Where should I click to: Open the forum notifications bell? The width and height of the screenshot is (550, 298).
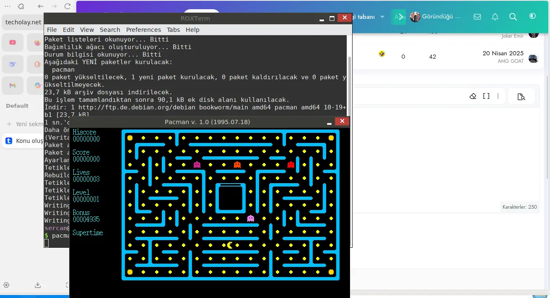(x=495, y=17)
